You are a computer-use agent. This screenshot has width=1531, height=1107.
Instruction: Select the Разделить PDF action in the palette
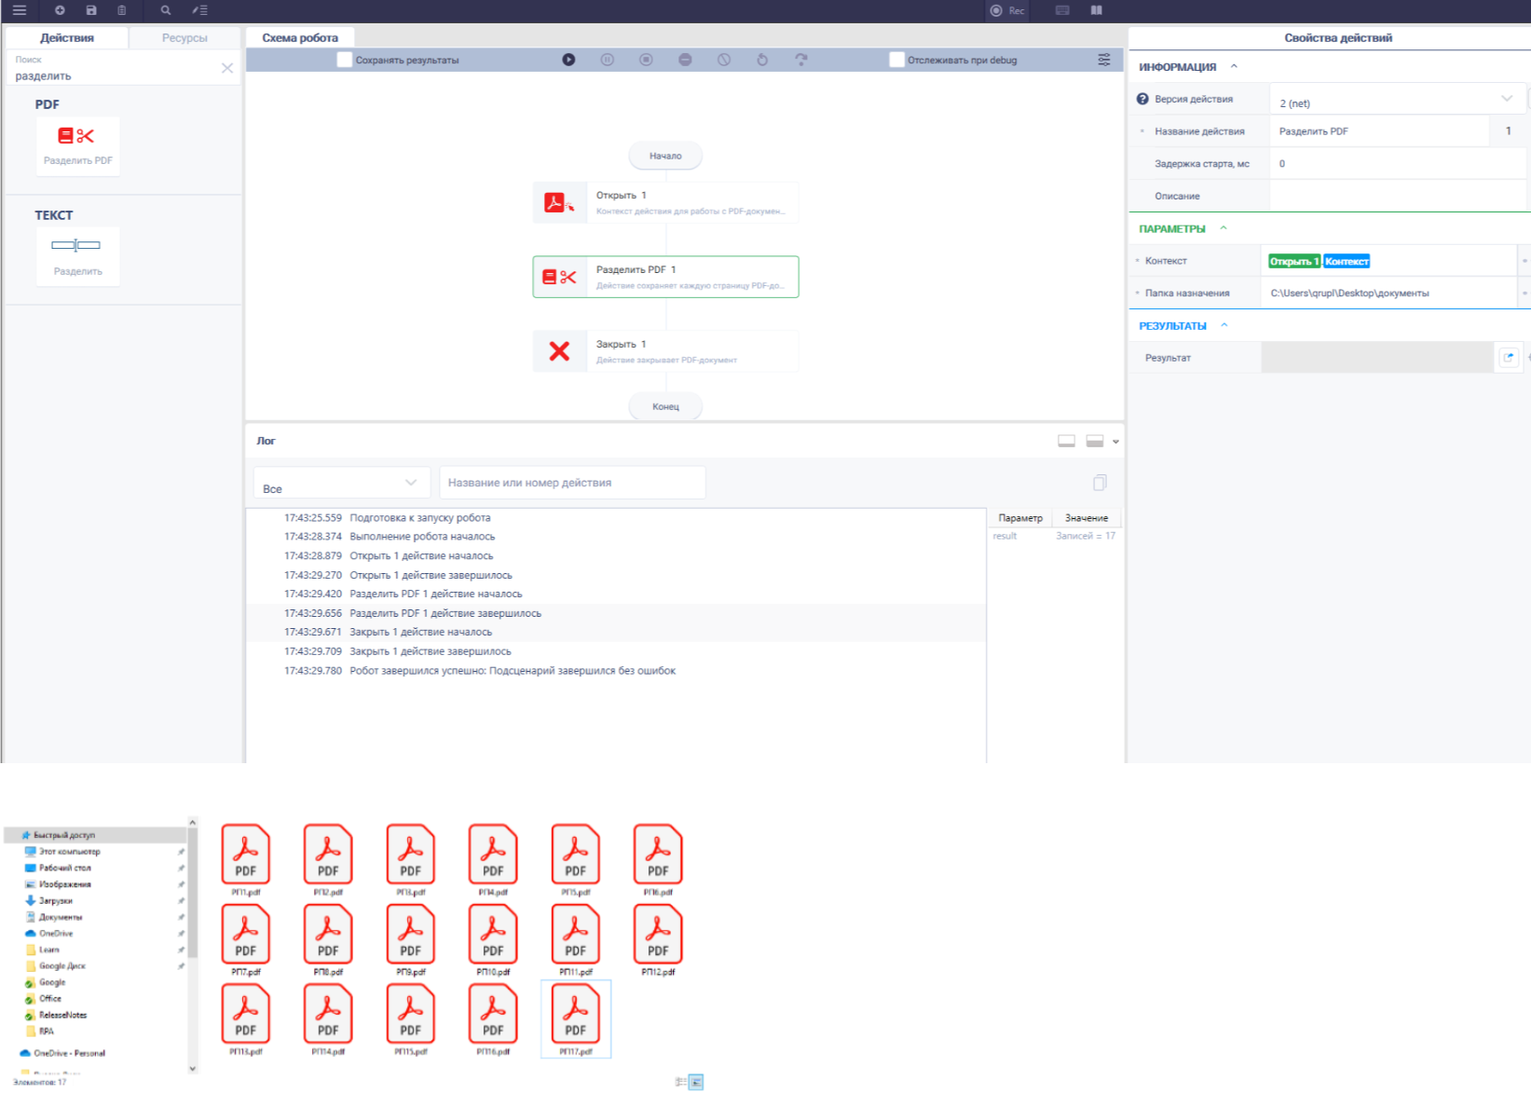click(x=78, y=145)
